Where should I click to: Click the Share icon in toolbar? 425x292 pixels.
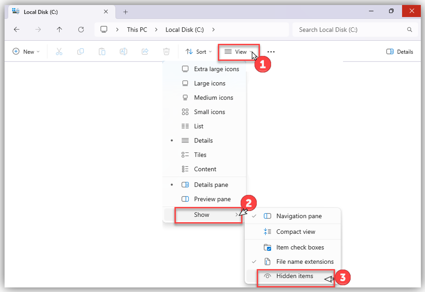(x=145, y=52)
